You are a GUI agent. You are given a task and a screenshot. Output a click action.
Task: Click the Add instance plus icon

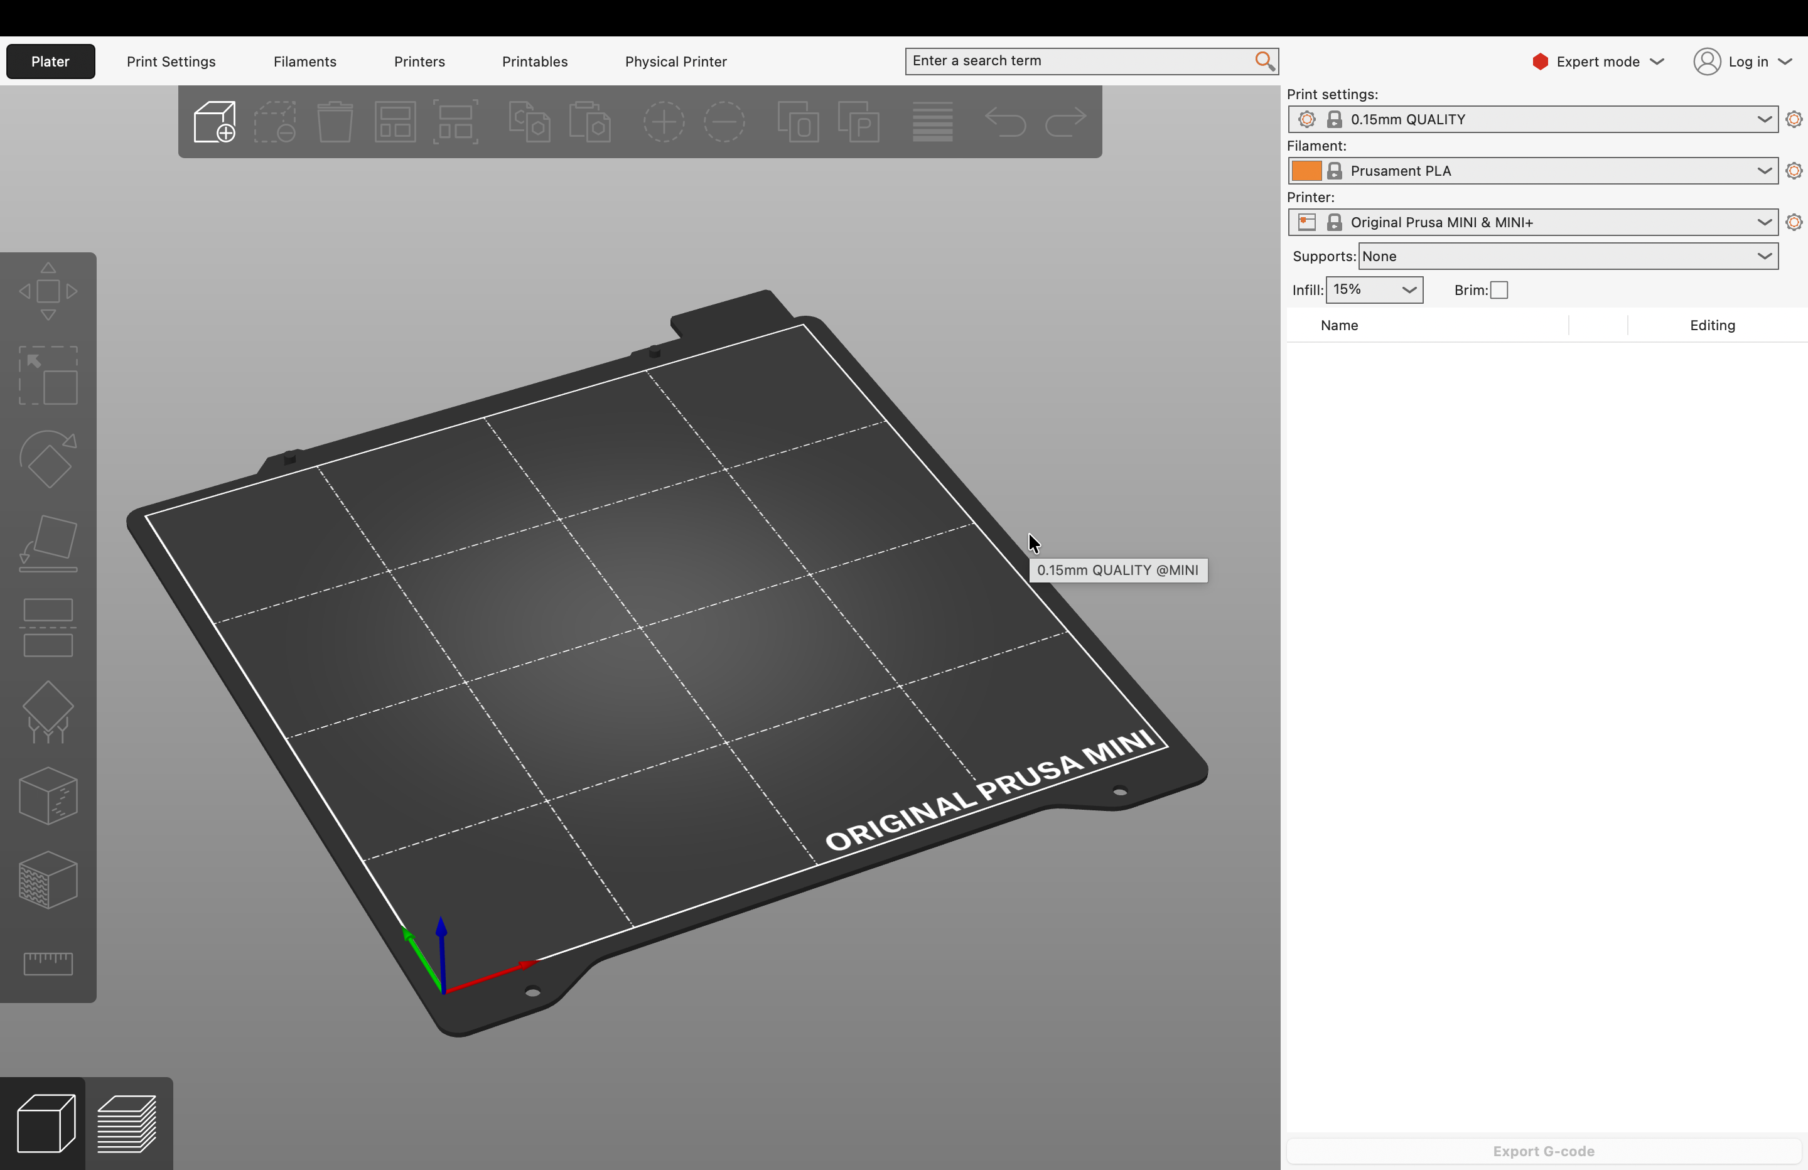coord(664,122)
